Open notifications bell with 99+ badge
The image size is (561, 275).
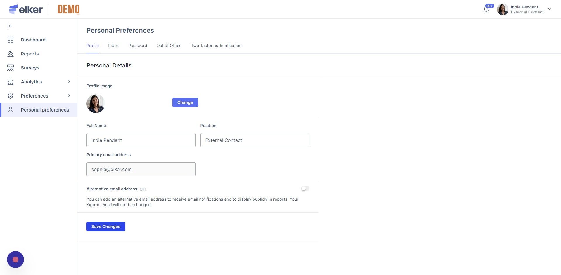point(486,9)
